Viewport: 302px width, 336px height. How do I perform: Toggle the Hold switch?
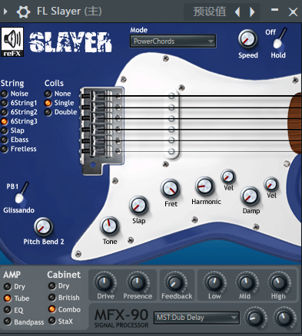(x=279, y=39)
